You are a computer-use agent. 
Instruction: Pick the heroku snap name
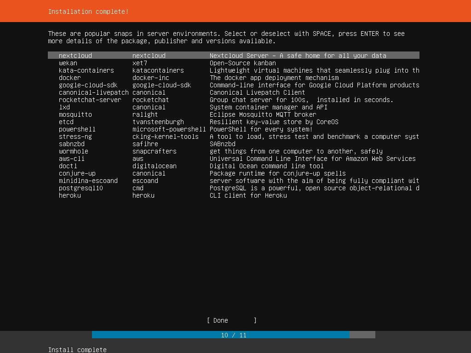70,195
